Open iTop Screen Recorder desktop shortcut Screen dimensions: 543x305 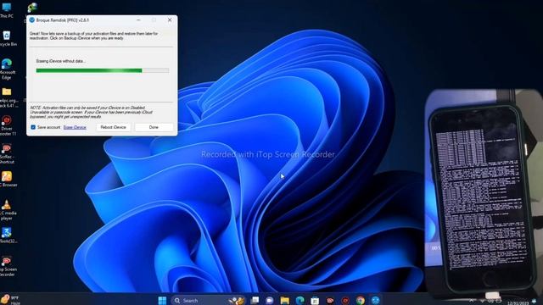tap(7, 265)
